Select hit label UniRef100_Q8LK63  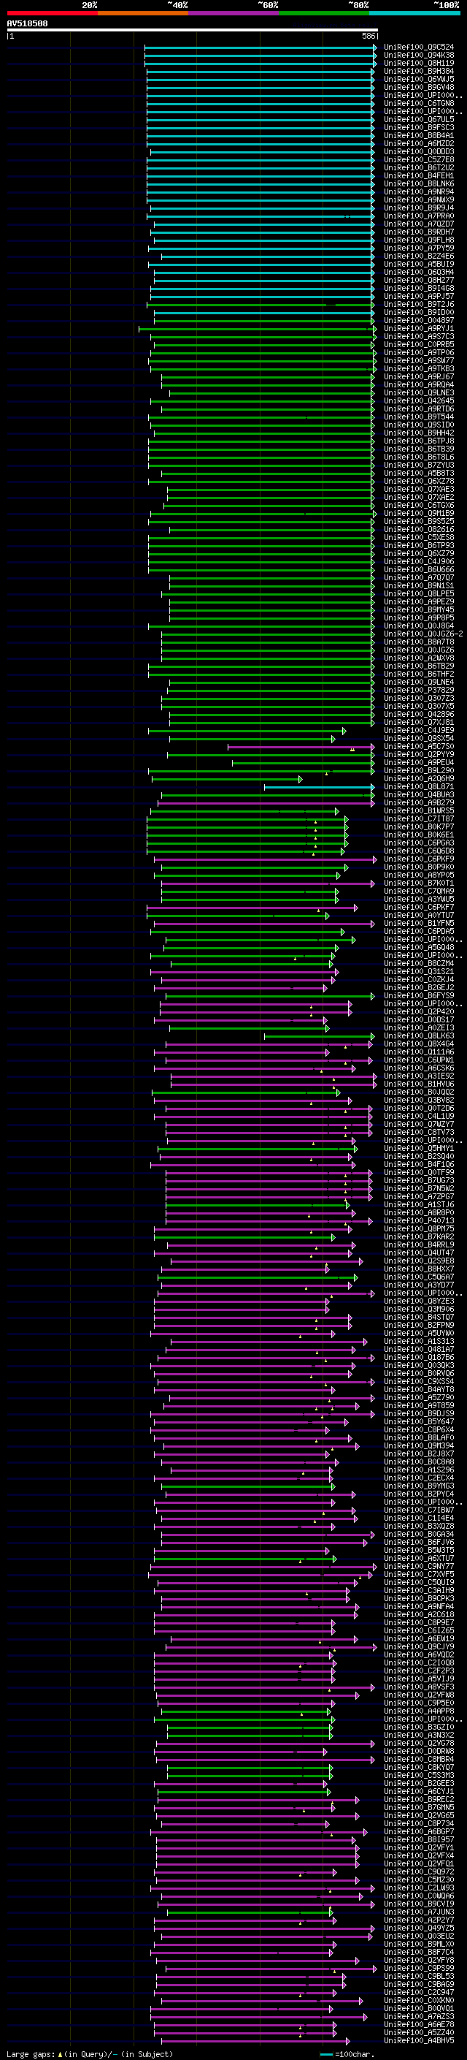point(419,1035)
